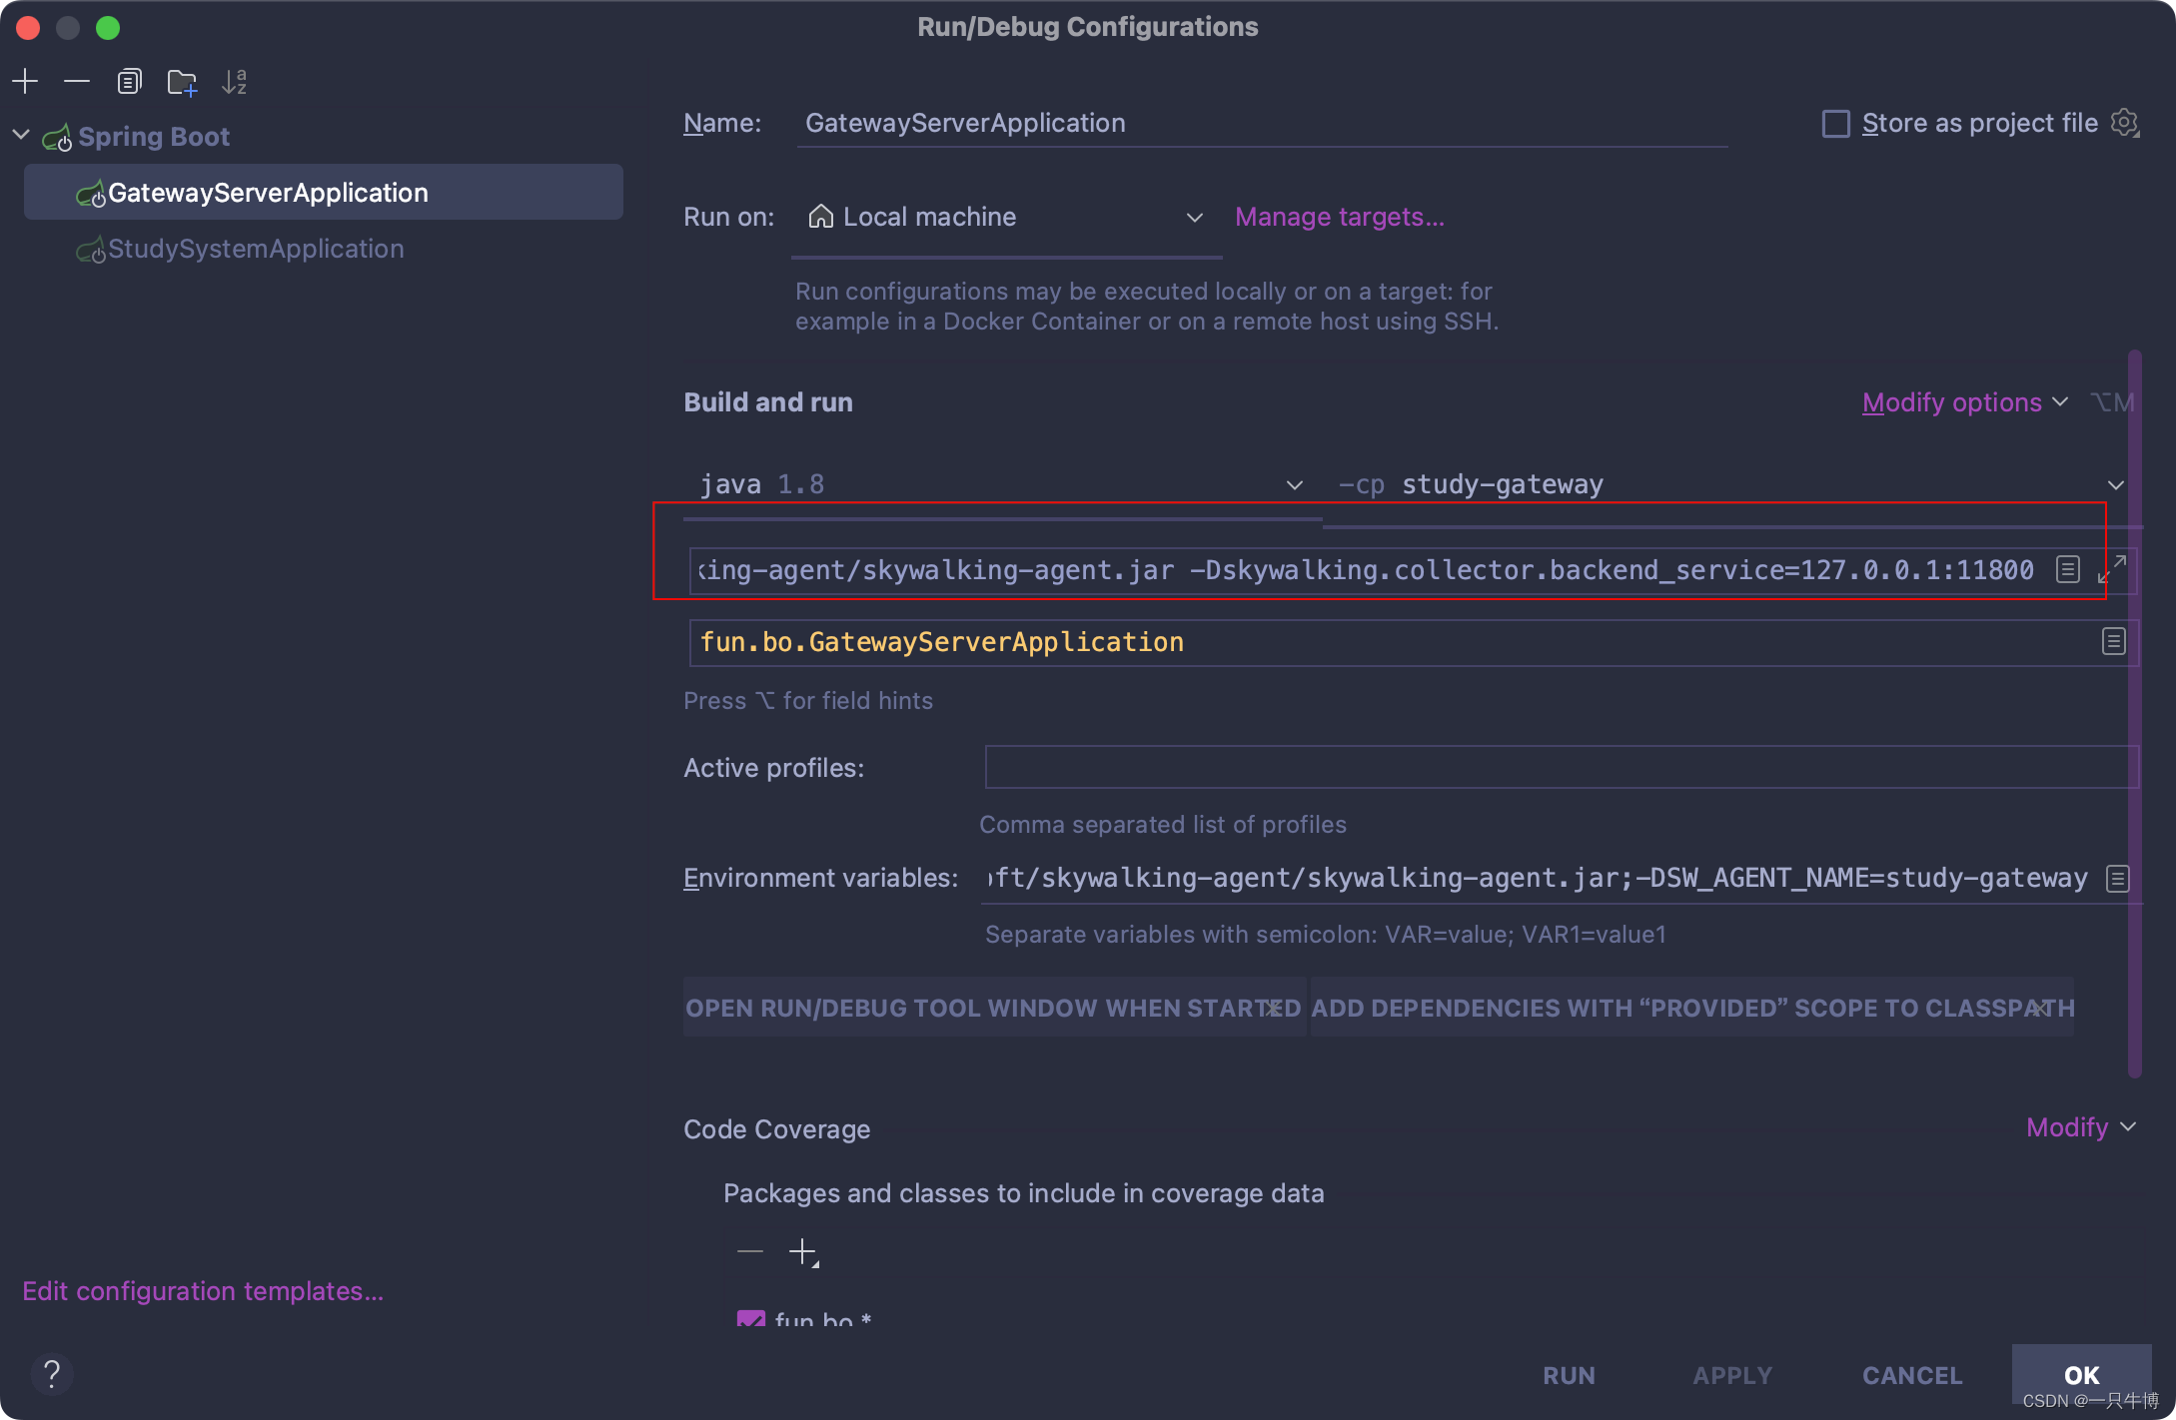2176x1420 pixels.
Task: Edit environment variables list icon
Action: [2117, 878]
